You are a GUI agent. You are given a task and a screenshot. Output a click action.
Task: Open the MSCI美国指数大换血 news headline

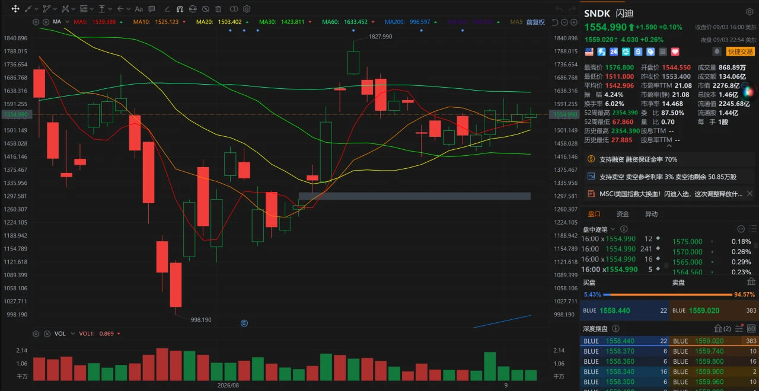[671, 194]
